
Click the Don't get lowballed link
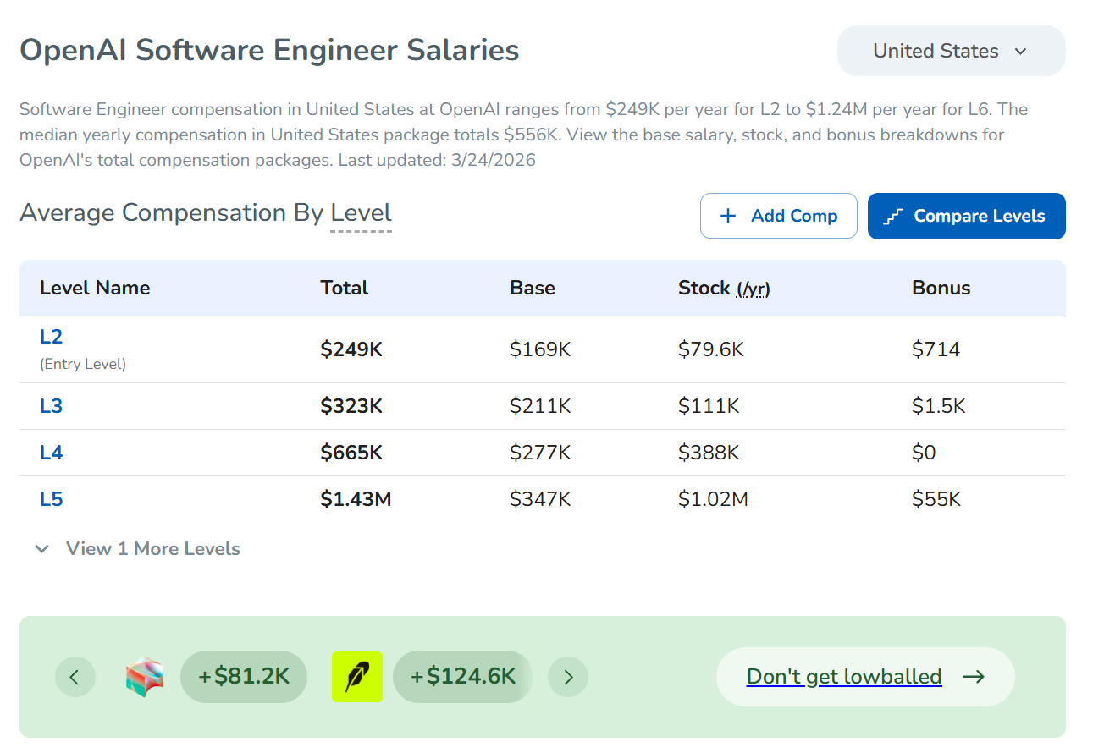[x=843, y=677]
